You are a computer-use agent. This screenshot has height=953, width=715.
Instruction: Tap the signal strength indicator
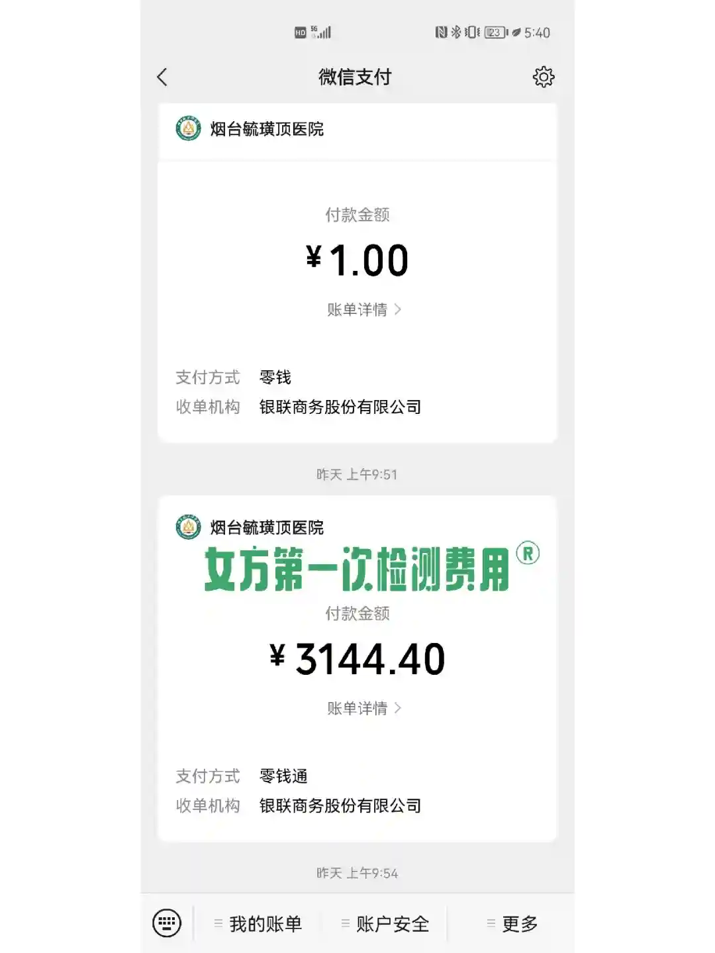pos(322,32)
